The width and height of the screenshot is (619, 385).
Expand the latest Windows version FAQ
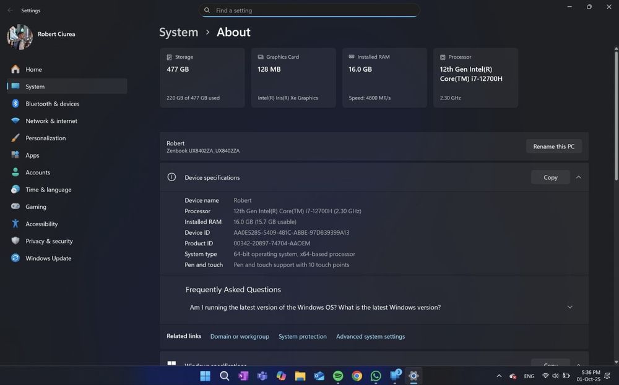pyautogui.click(x=569, y=307)
